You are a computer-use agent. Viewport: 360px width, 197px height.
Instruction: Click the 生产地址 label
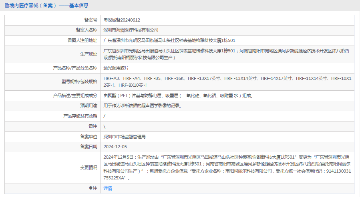(x=88, y=54)
